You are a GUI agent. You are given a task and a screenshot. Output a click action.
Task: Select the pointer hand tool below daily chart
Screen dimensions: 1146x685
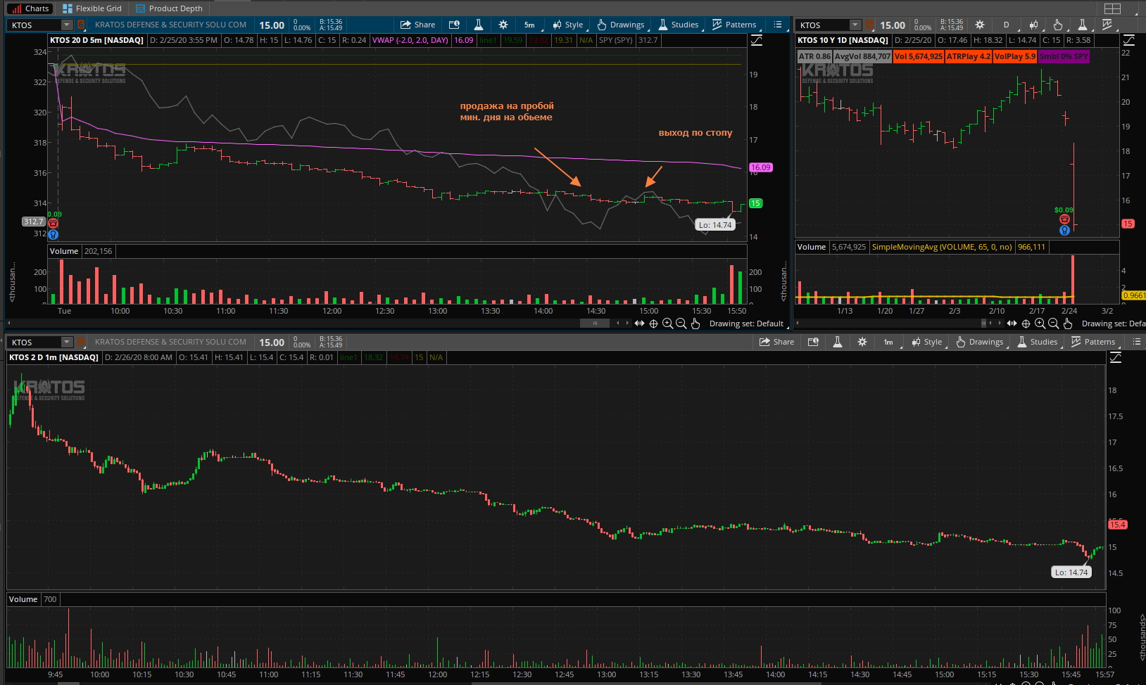pos(1068,324)
